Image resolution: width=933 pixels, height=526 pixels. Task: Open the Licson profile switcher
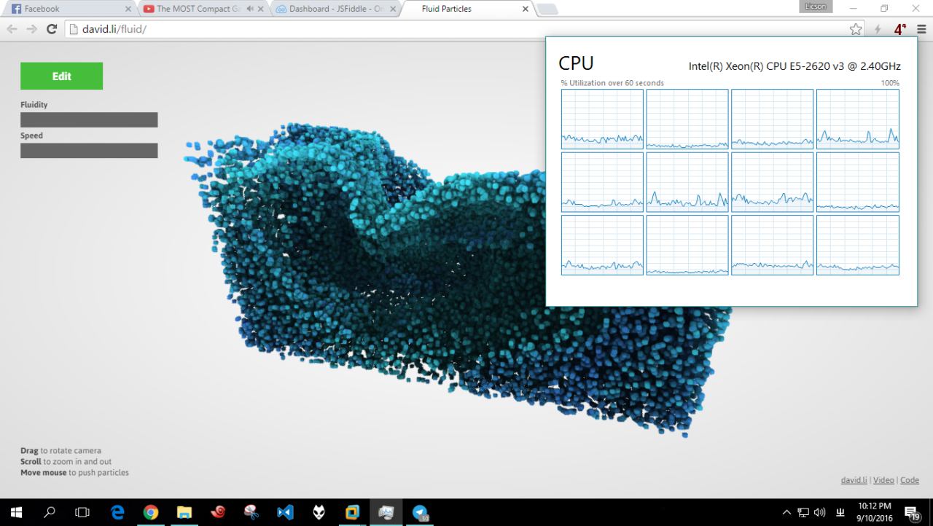coord(814,7)
